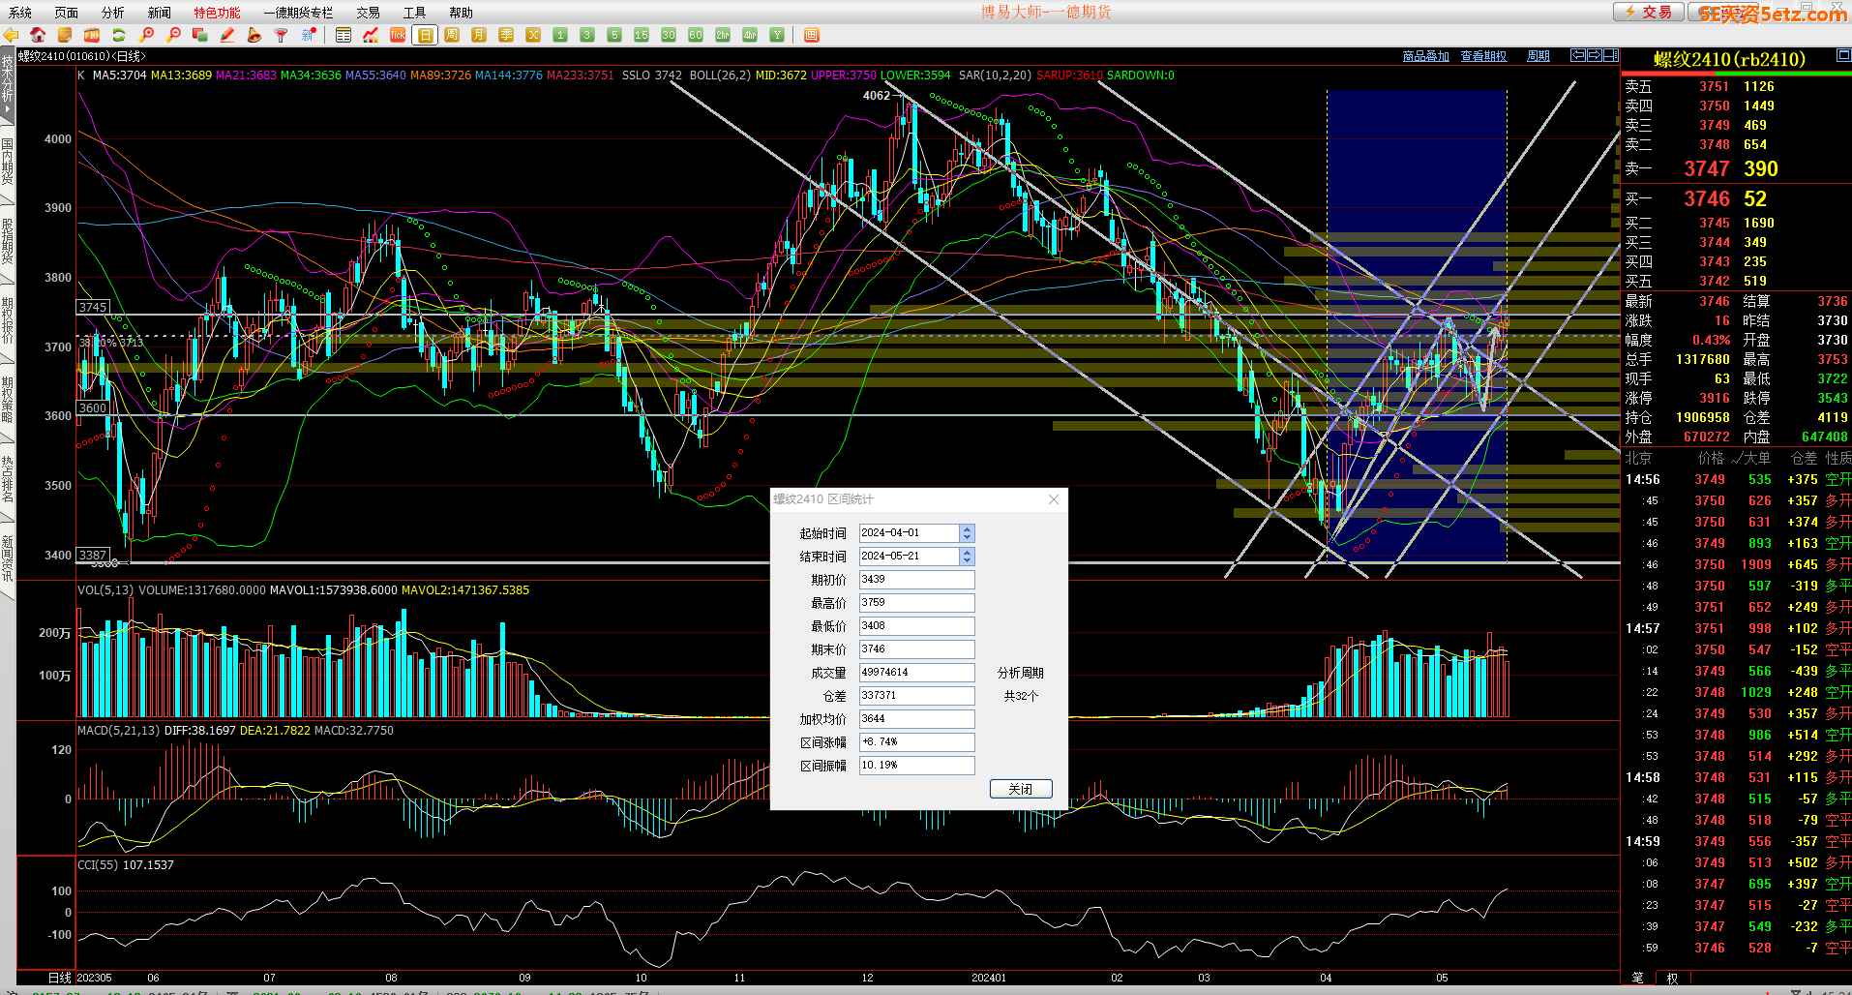The image size is (1852, 995).
Task: Switch to the 股指期货 side tab
Action: click(x=8, y=242)
